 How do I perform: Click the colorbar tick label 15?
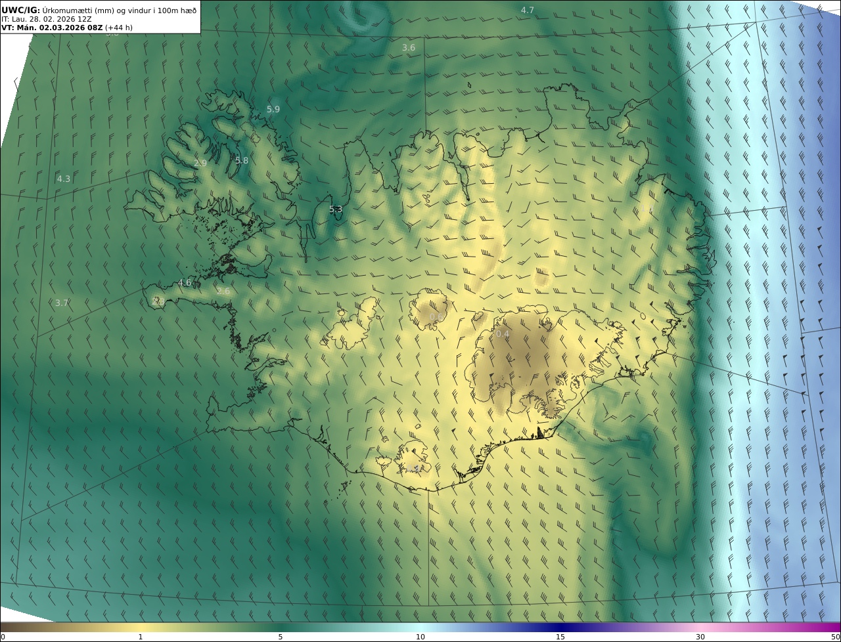560,637
